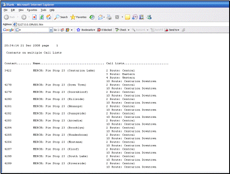Open the Google search box history dropdown
This screenshot has width=230, height=174.
coord(51,30)
